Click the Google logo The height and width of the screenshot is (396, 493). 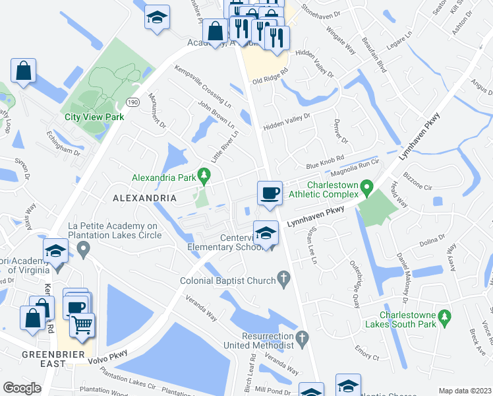coord(22,388)
